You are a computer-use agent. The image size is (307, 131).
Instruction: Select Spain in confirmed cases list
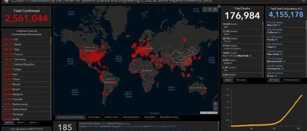coord(26,44)
